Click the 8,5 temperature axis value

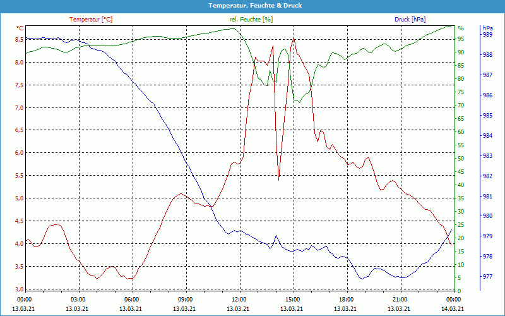20,39
